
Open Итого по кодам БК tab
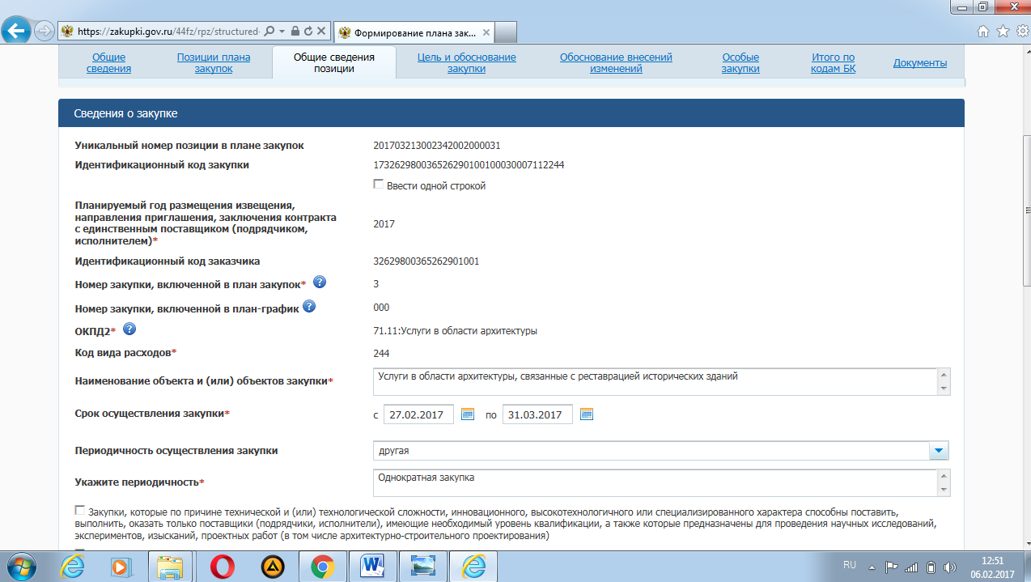click(833, 63)
